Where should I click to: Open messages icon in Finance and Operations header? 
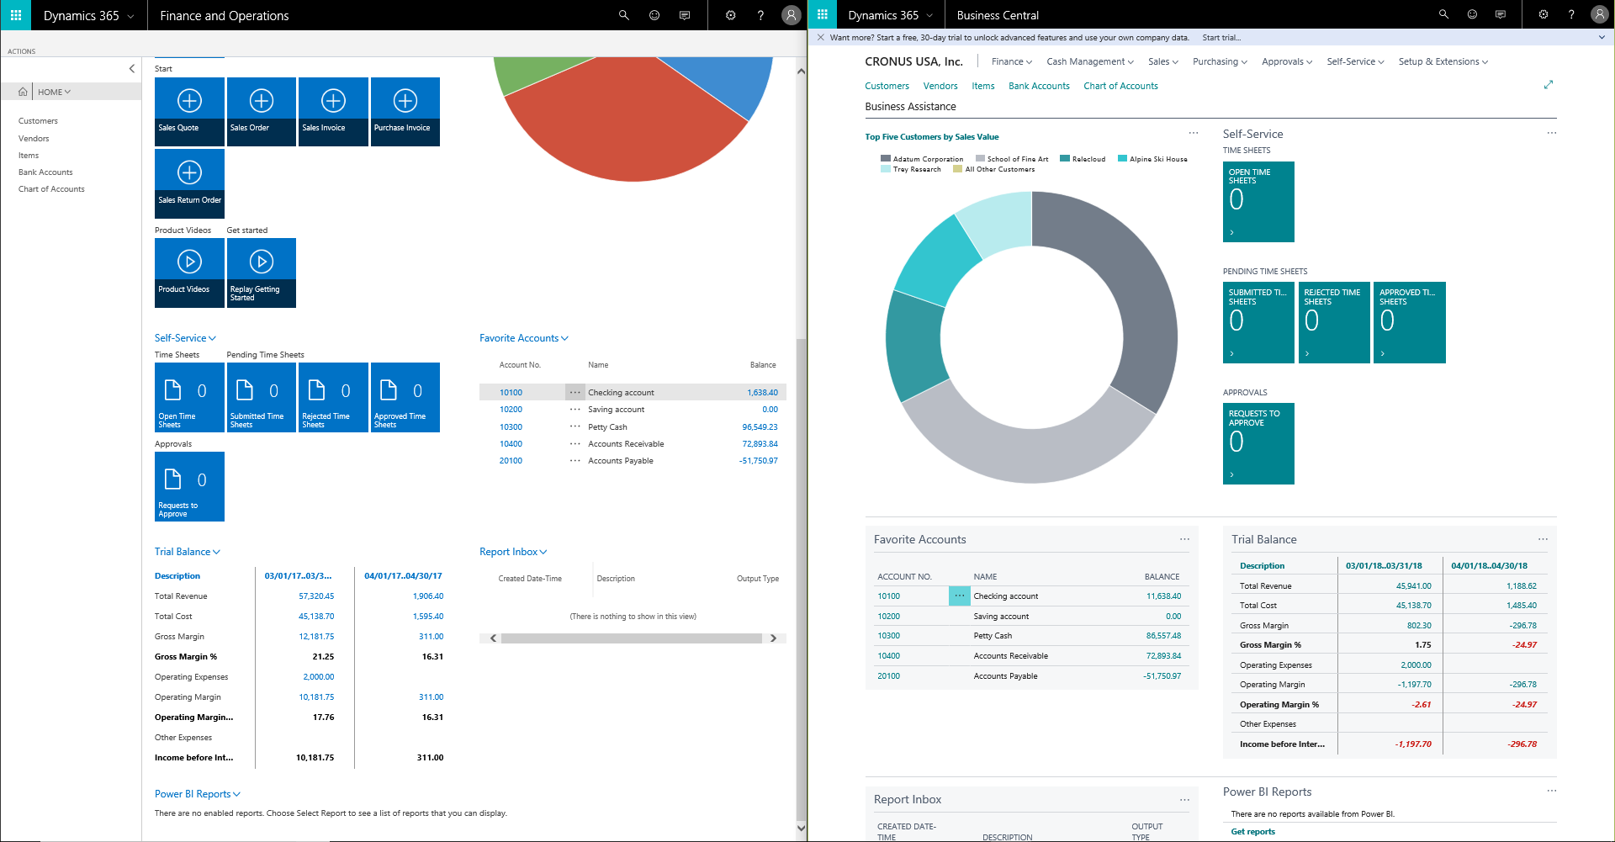(685, 15)
